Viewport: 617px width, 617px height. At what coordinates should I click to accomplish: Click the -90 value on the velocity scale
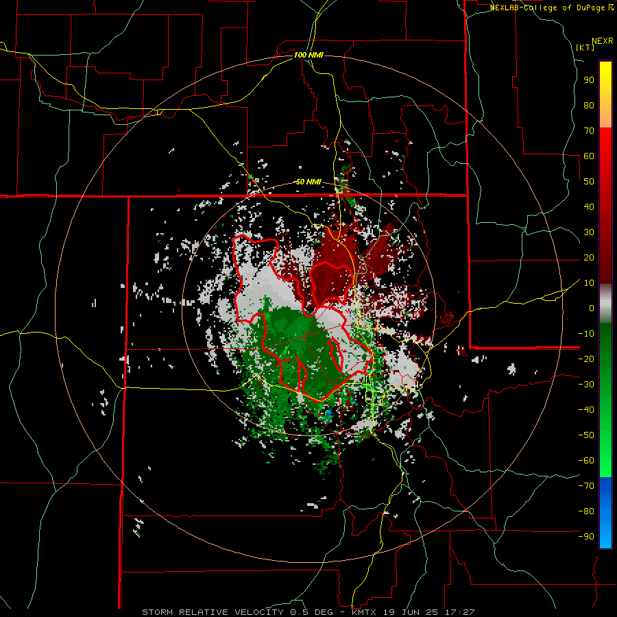[x=586, y=537]
